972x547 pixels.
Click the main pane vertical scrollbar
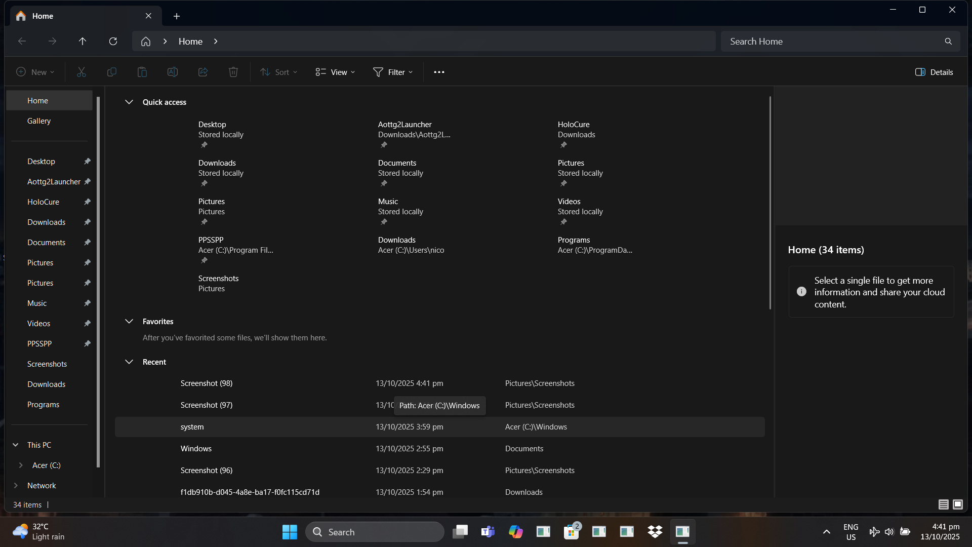(770, 203)
